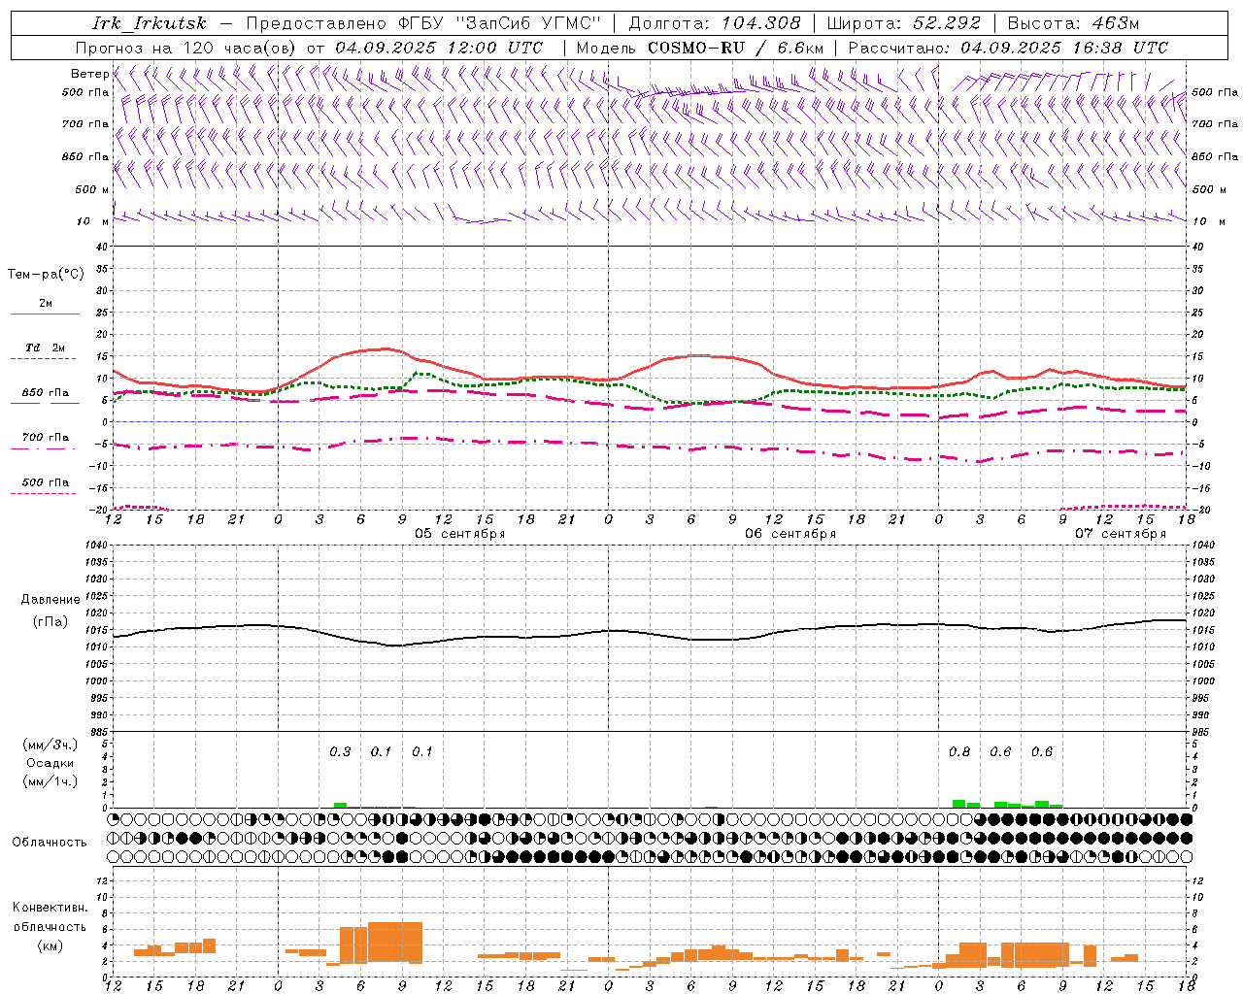Click the '(км)' unit under convective cloudiness
1243x994 pixels.
(50, 944)
